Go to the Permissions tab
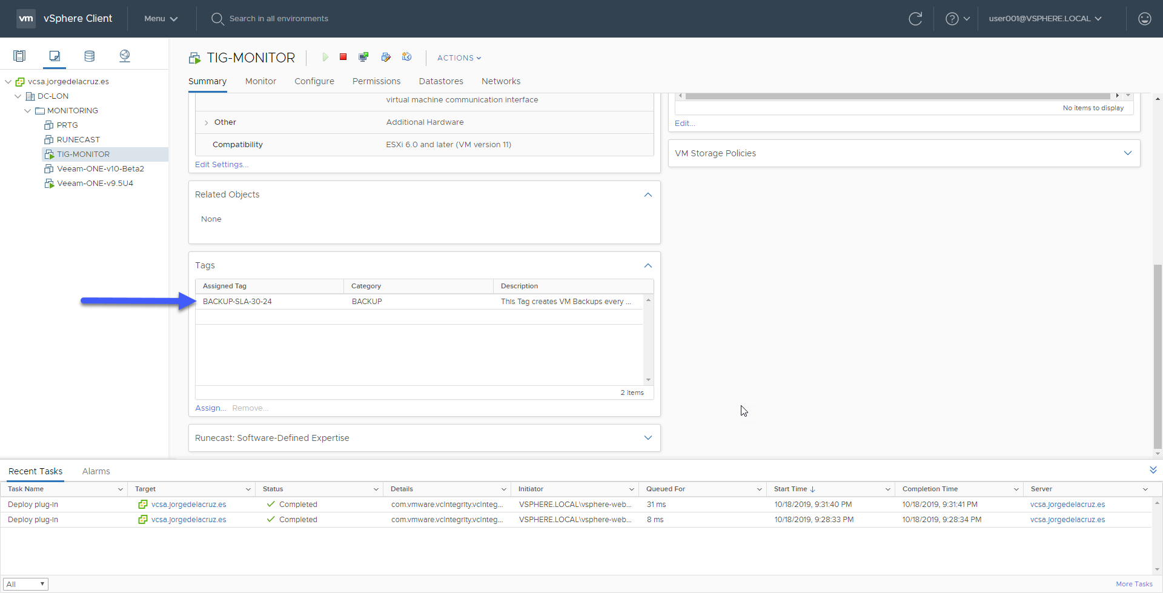1163x593 pixels. (376, 81)
